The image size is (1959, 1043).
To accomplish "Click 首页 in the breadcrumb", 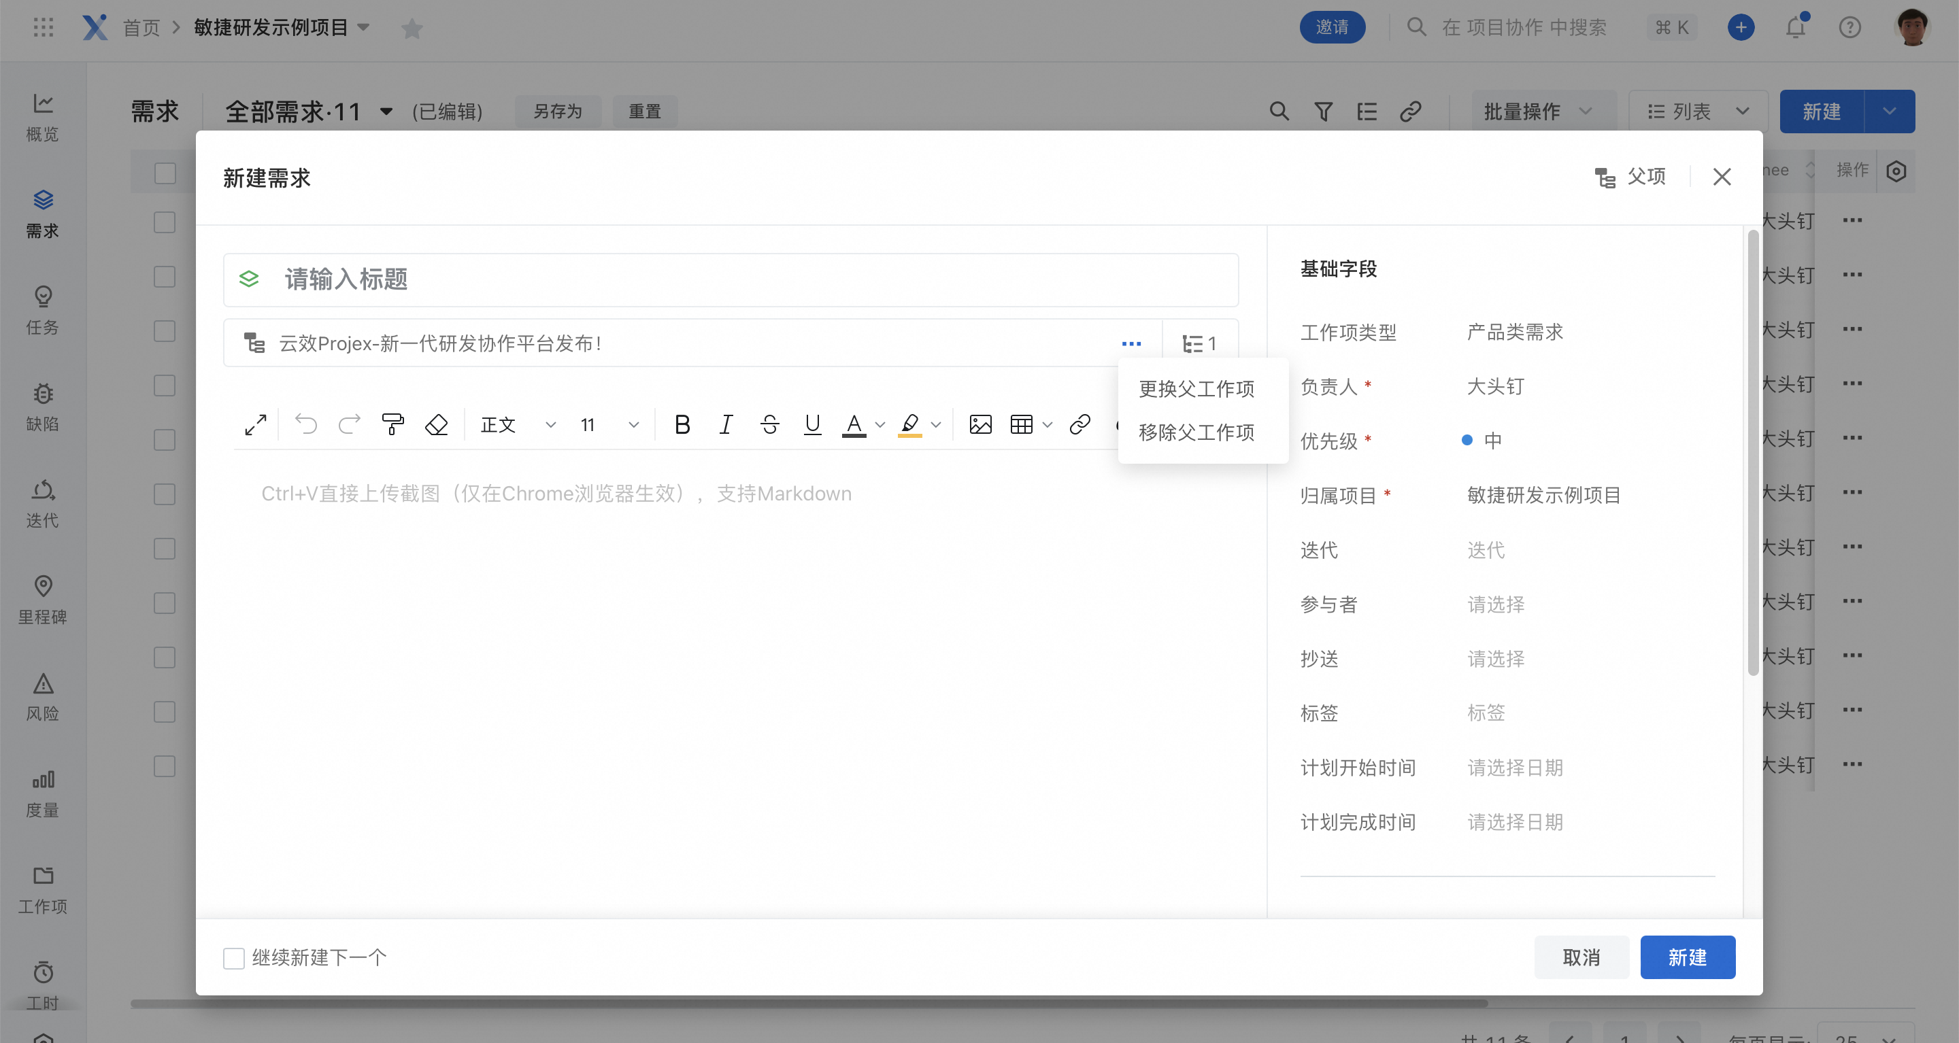I will coord(141,27).
